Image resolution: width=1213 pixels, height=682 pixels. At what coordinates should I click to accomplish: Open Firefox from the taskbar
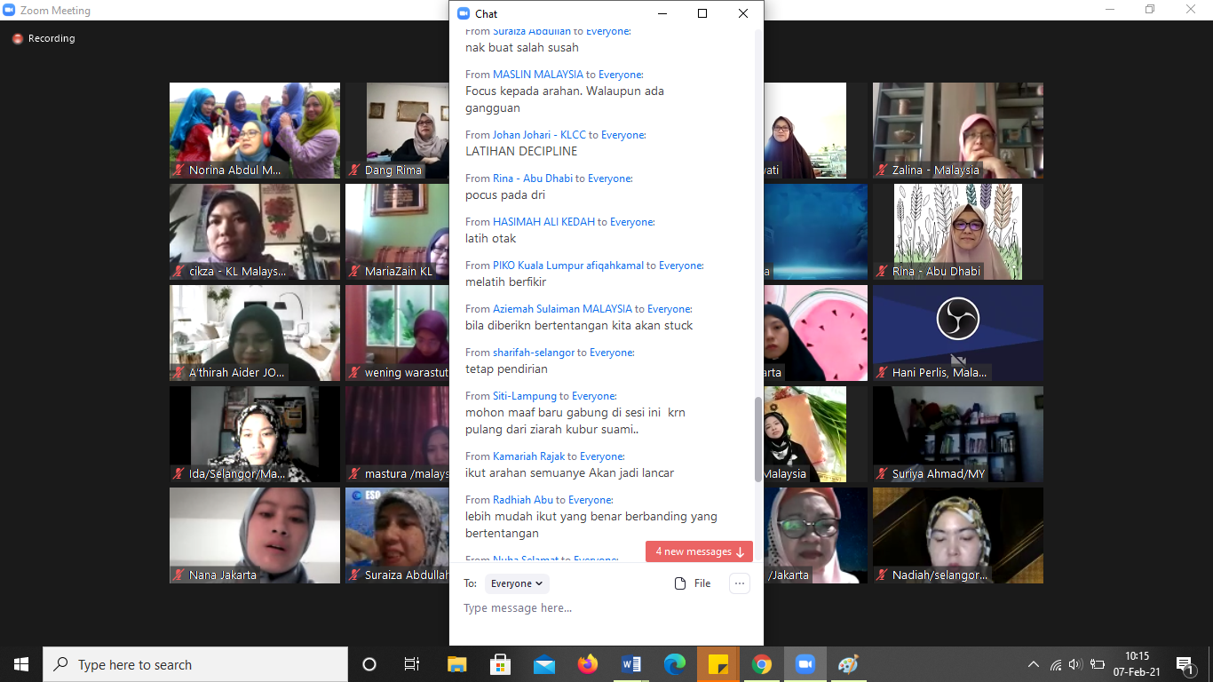pos(588,664)
